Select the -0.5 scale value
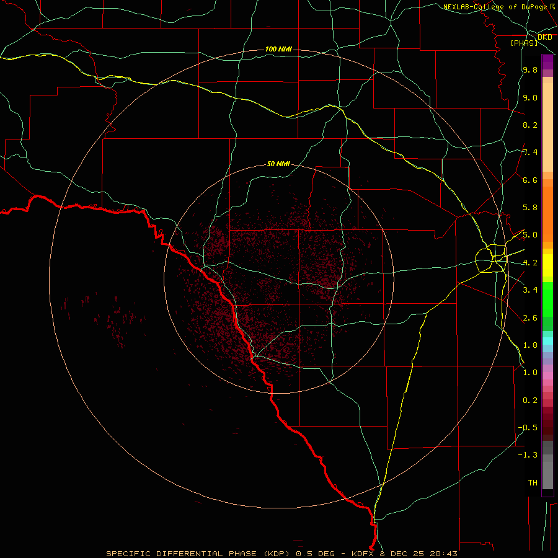The height and width of the screenshot is (558, 558). (528, 428)
